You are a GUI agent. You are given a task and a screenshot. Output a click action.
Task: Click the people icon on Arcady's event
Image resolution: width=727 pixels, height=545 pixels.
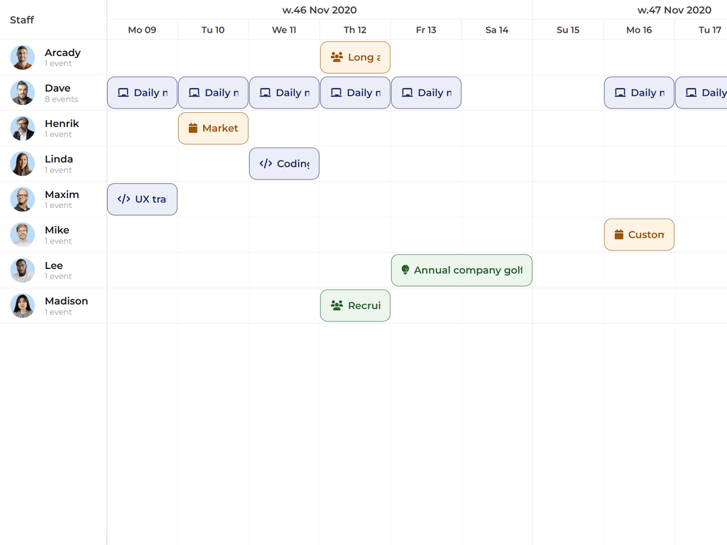[337, 57]
